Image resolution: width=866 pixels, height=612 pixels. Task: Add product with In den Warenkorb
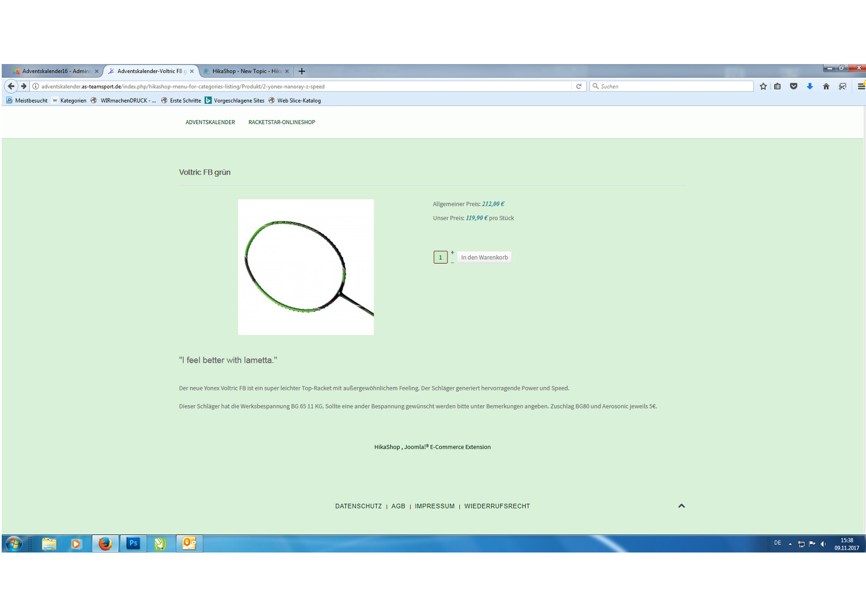coord(484,257)
